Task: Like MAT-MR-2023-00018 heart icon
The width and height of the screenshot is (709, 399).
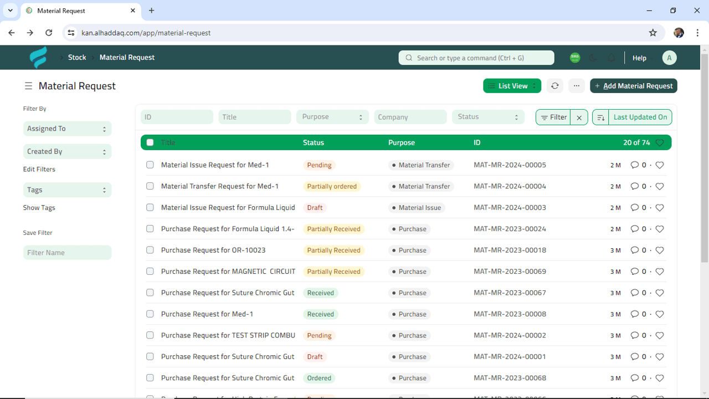Action: tap(660, 250)
